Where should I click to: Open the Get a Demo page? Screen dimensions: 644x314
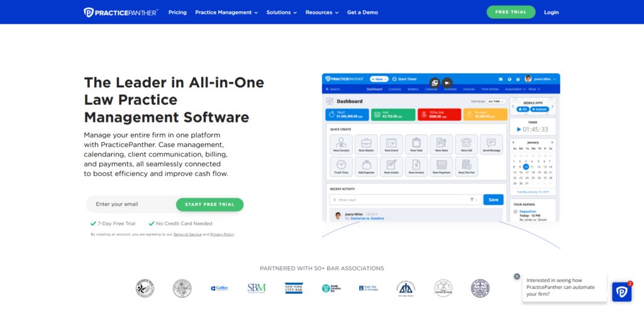[362, 13]
